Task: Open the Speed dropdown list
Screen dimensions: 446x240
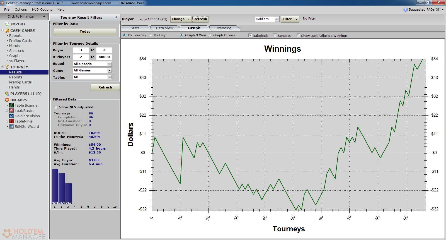Action: (x=110, y=64)
